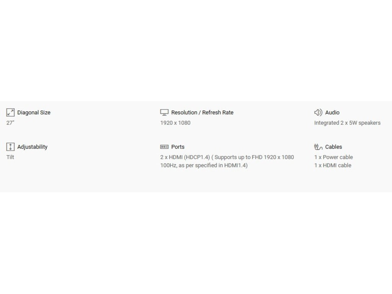This screenshot has width=392, height=294.
Task: Click the Cables heading label
Action: pyautogui.click(x=333, y=147)
